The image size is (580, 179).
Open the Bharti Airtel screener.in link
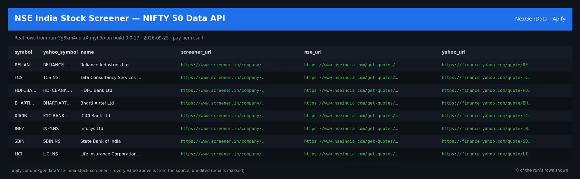pos(222,103)
